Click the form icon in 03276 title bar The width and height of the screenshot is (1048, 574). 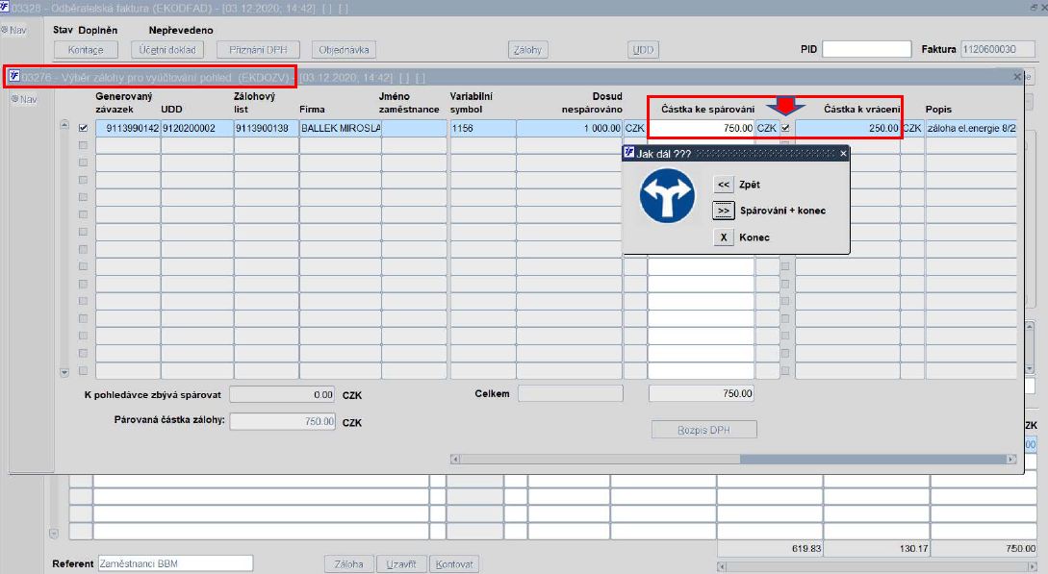(14, 76)
